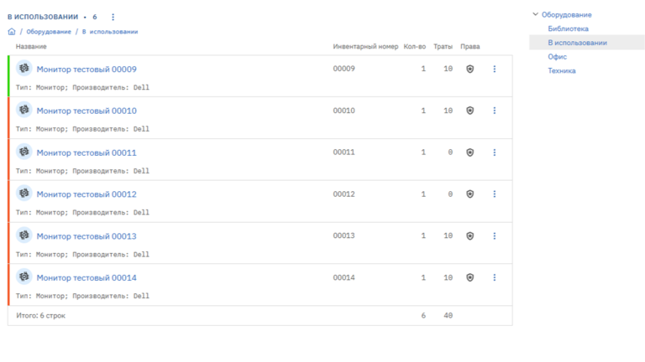Viewport: 645px width, 362px height.
Task: Open the three-dot menu for row 00011
Action: (x=495, y=153)
